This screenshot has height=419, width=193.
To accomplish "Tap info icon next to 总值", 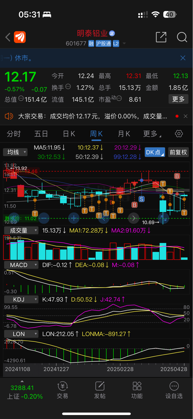I will click(21, 99).
